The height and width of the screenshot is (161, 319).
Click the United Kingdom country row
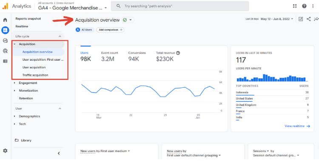tap(272, 105)
